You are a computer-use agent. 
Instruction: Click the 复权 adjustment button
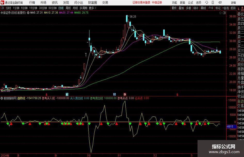pyautogui.click(x=174, y=8)
